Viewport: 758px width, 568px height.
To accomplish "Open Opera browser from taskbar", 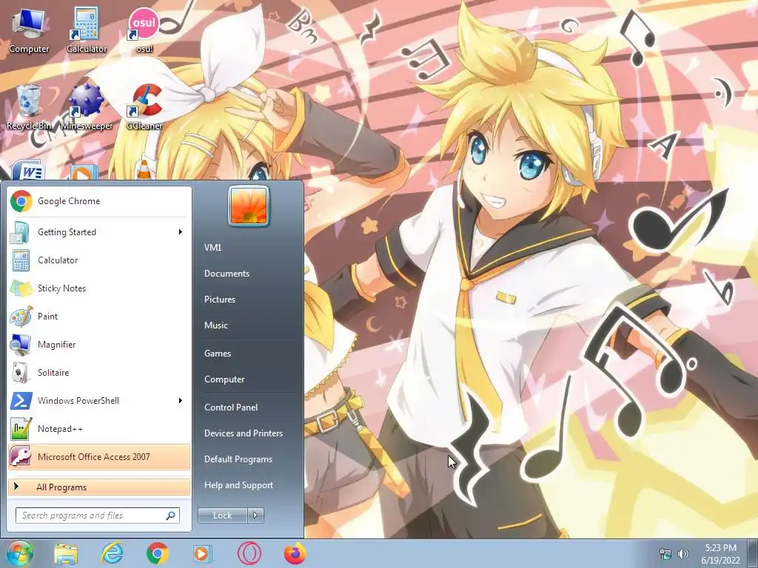I will (x=249, y=553).
